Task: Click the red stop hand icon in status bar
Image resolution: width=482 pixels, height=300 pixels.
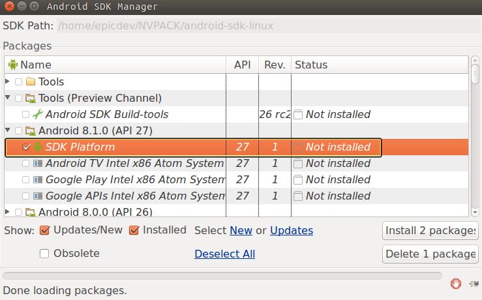Action: 456,284
